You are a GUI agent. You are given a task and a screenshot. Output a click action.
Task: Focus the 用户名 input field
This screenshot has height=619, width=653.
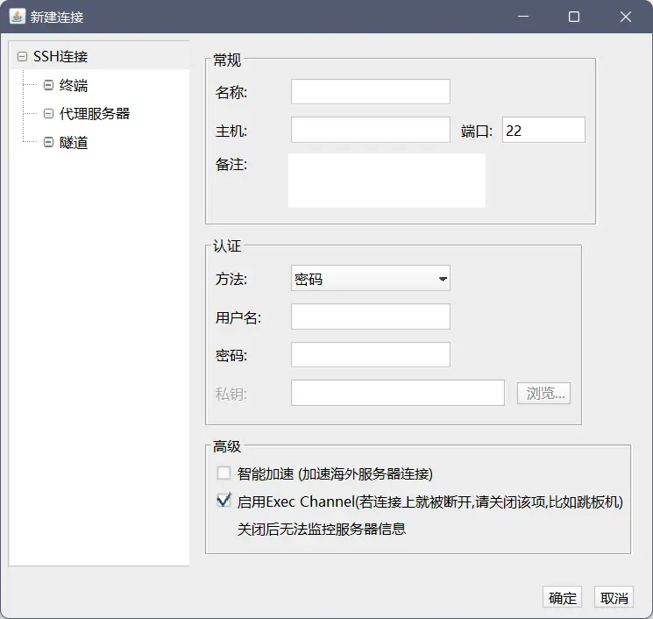pos(370,317)
